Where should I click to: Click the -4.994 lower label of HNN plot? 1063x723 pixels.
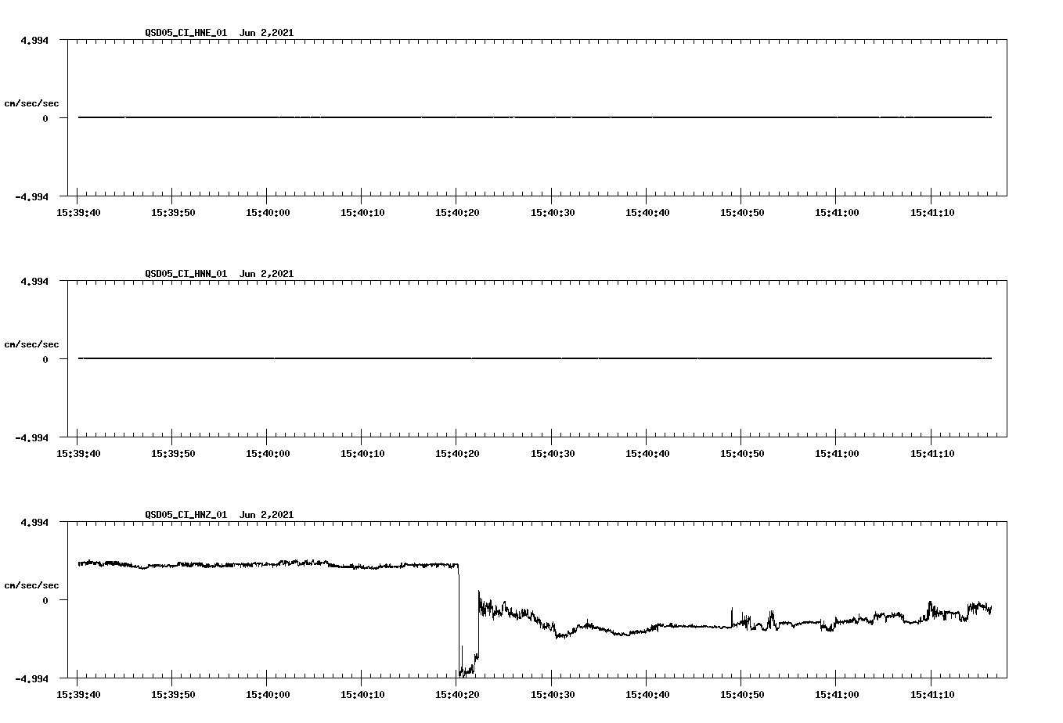(31, 437)
